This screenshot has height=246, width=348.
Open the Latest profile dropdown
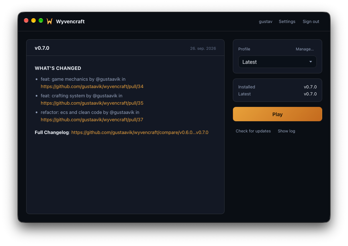(x=277, y=62)
